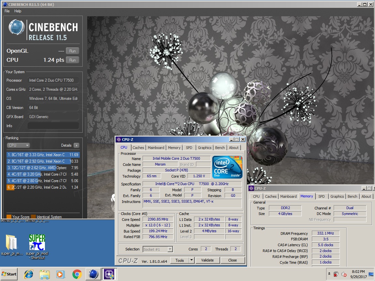
Task: Click the Validate button
Action: 207,261
